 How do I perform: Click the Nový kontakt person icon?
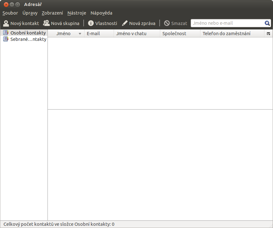coord(6,23)
